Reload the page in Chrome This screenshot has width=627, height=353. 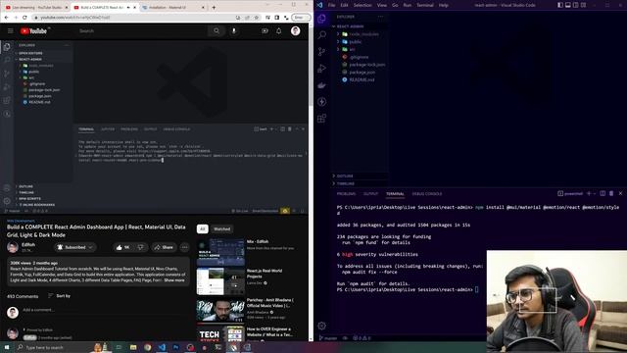point(24,18)
